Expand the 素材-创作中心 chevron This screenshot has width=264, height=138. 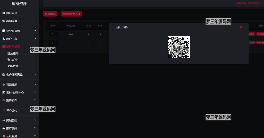tap(35, 92)
